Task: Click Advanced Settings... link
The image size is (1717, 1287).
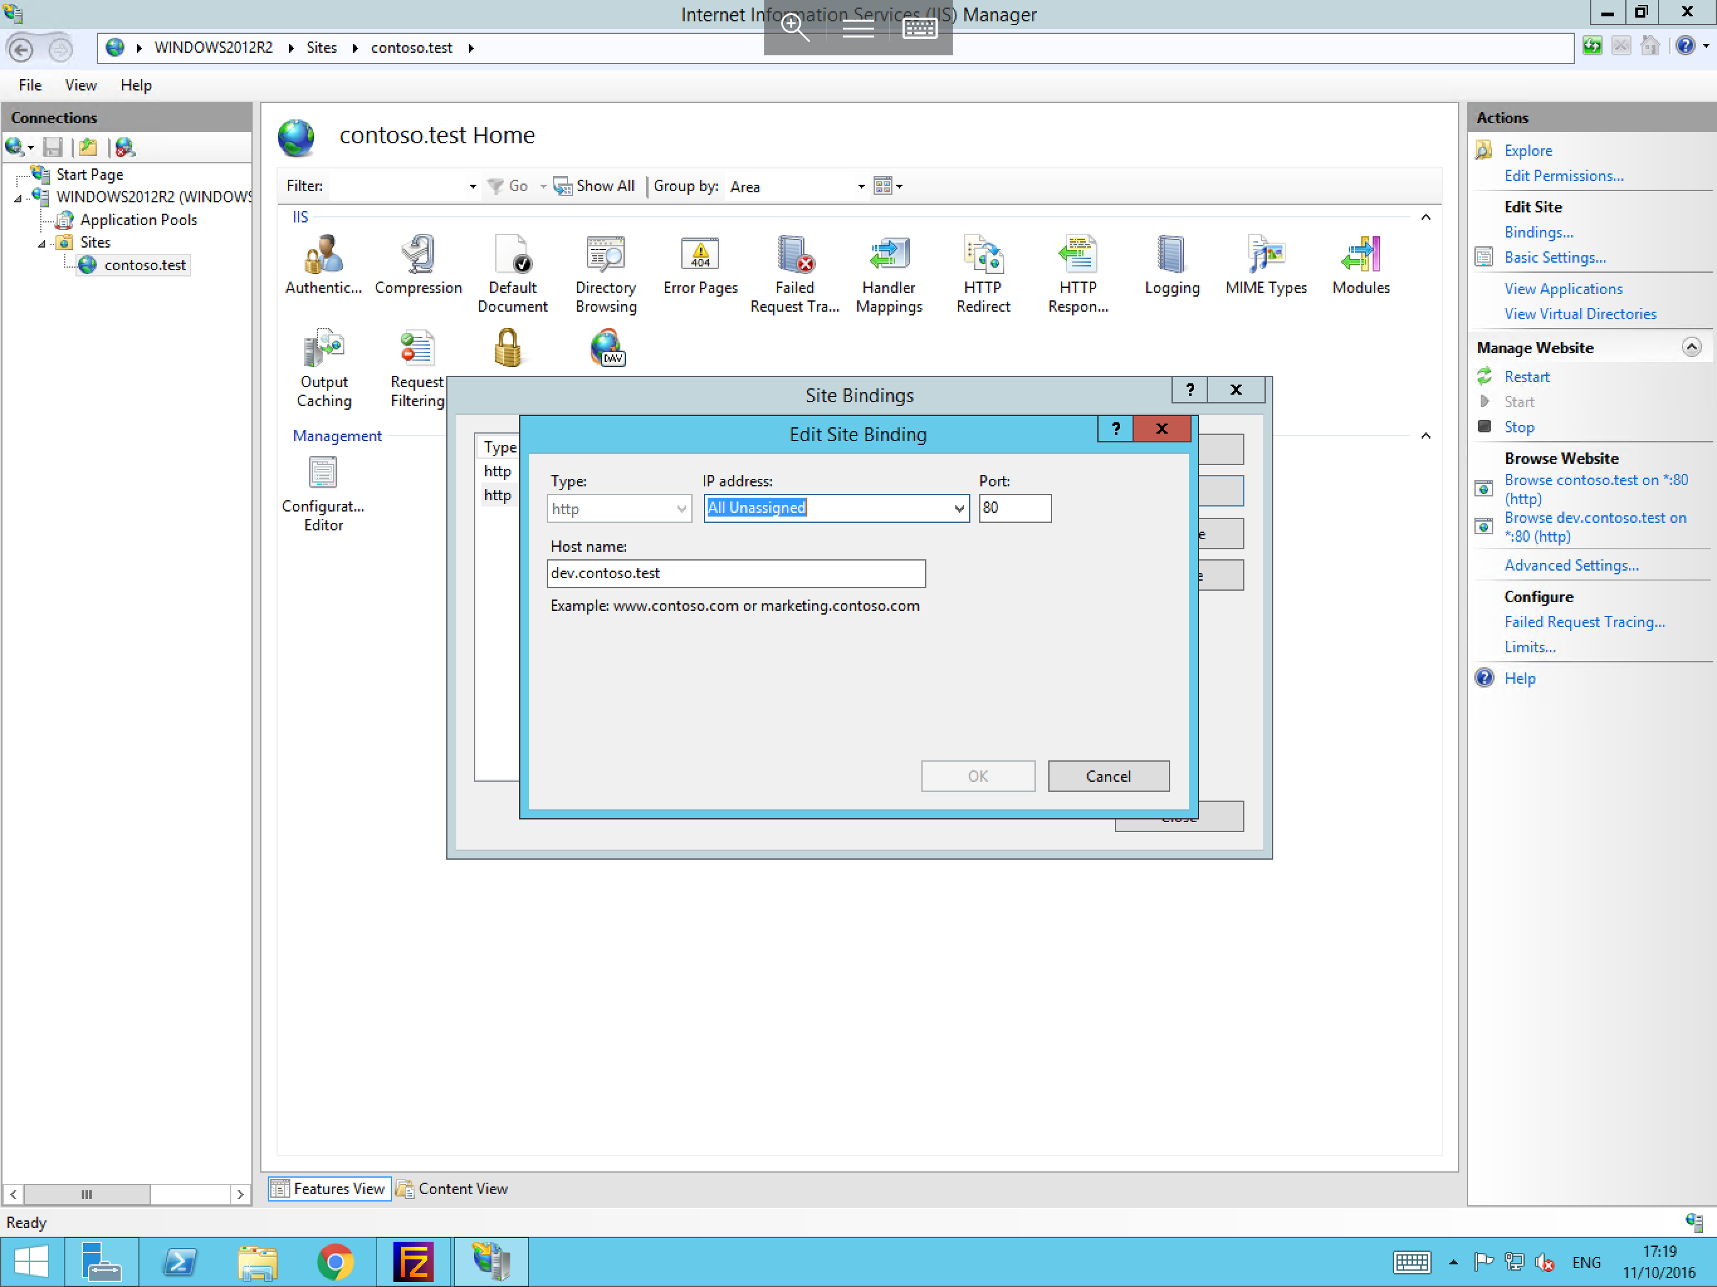Action: coord(1571,565)
